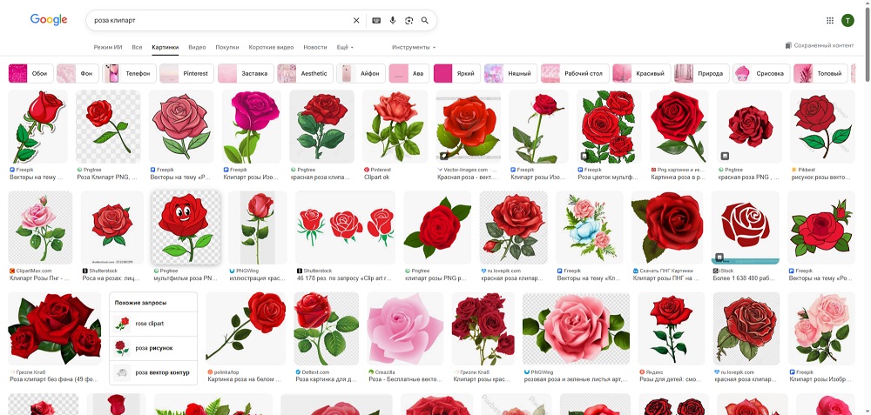The width and height of the screenshot is (871, 415).
Task: Switch to the Режим ИИ tab
Action: pyautogui.click(x=109, y=47)
